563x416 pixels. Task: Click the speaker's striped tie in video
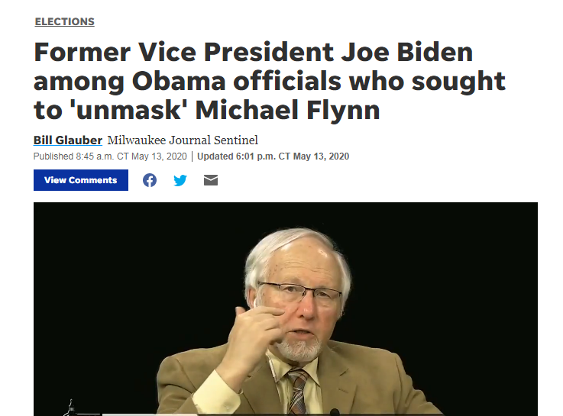coord(298,392)
